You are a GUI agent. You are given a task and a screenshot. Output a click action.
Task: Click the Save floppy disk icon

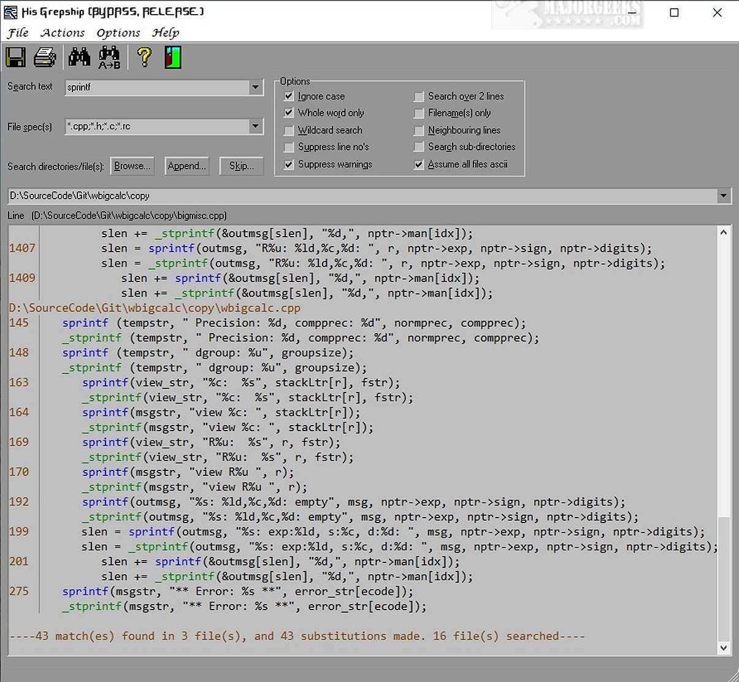point(16,58)
